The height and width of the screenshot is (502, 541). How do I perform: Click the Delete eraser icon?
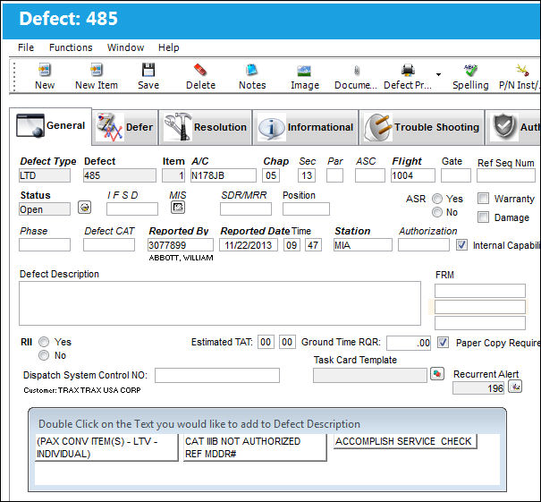tap(200, 70)
